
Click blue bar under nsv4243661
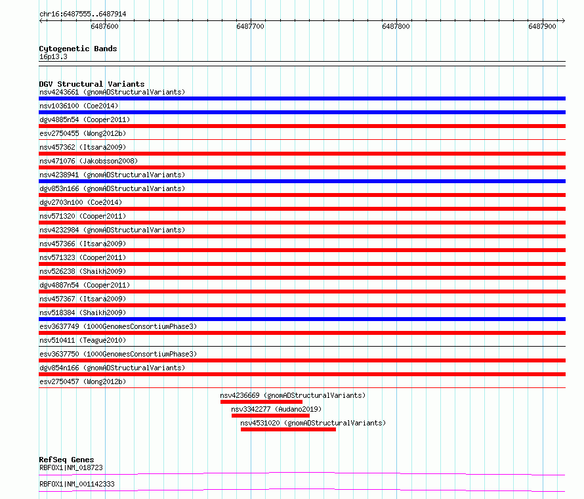click(x=302, y=98)
